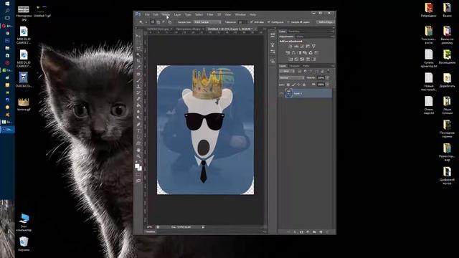
Task: Select the Hand tool
Action: [x=138, y=150]
